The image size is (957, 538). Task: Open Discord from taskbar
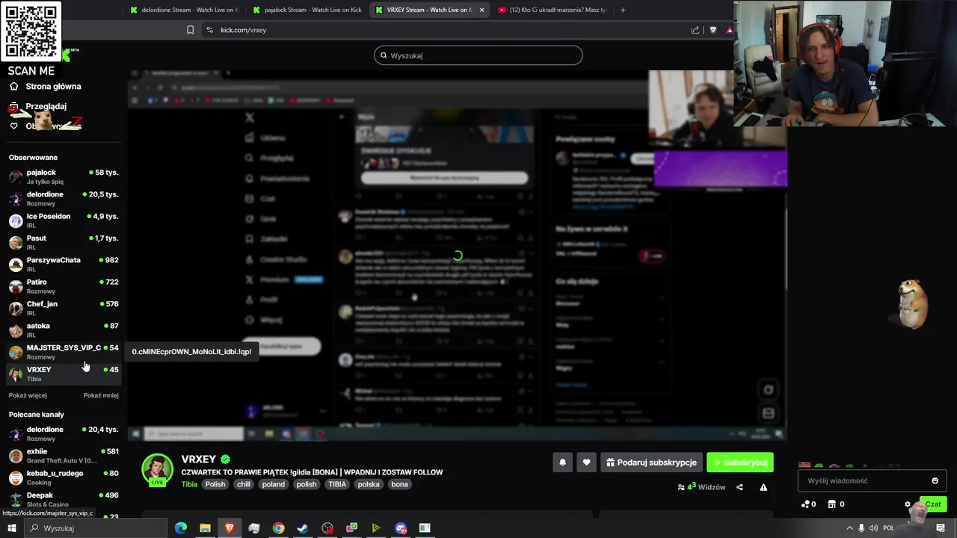[x=401, y=528]
